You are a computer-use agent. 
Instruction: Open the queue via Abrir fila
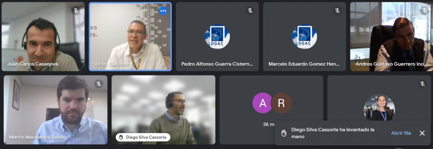[401, 133]
